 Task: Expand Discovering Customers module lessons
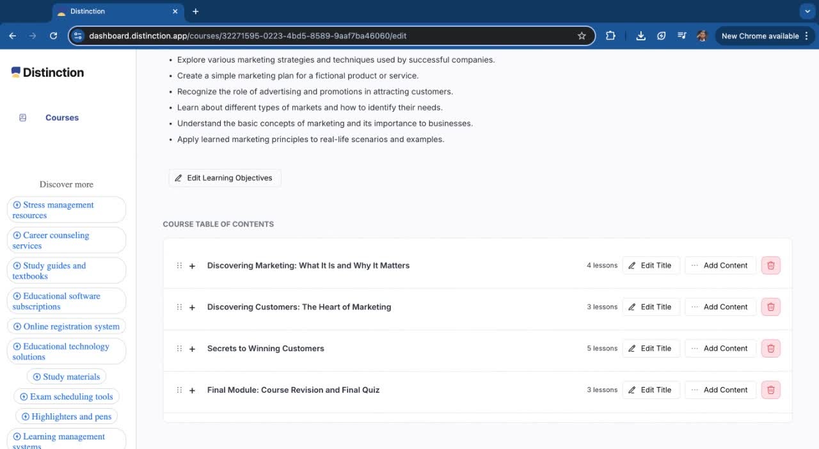tap(192, 308)
